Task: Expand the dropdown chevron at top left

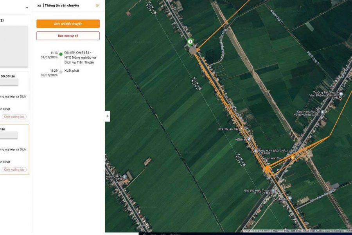Action: coord(27,7)
